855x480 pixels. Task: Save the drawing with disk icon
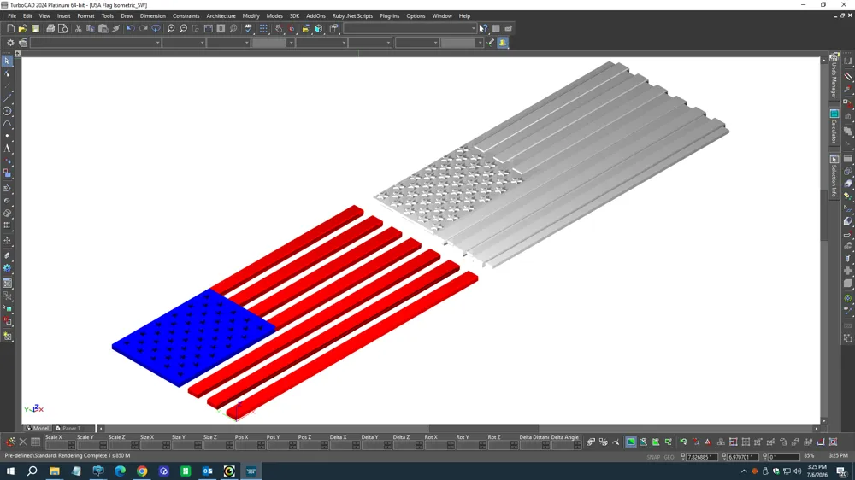click(35, 28)
